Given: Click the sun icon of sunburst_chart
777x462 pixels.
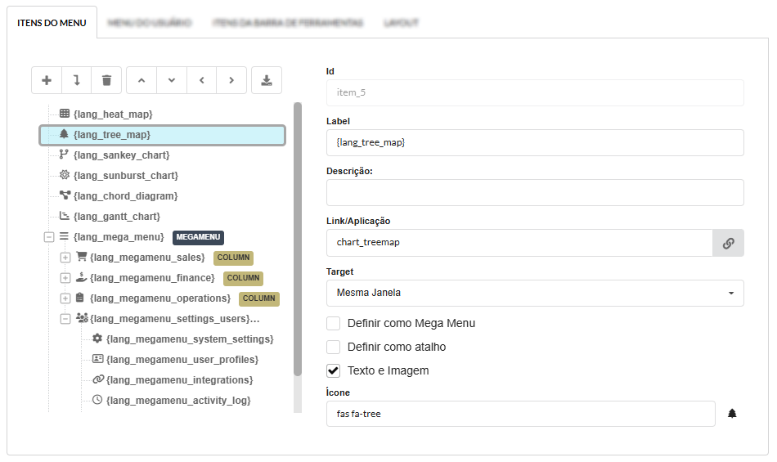Looking at the screenshot, I should point(65,175).
